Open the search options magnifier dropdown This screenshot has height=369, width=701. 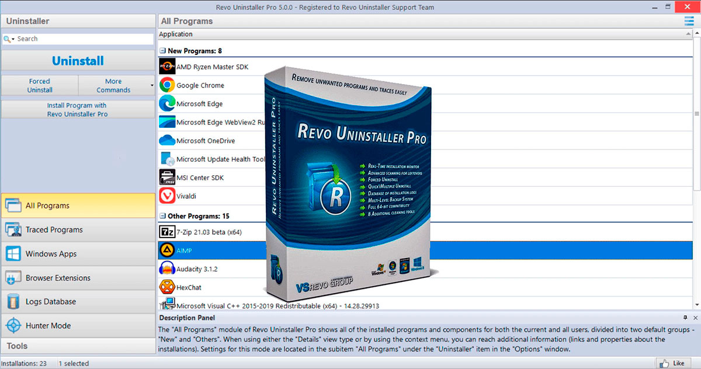[9, 39]
